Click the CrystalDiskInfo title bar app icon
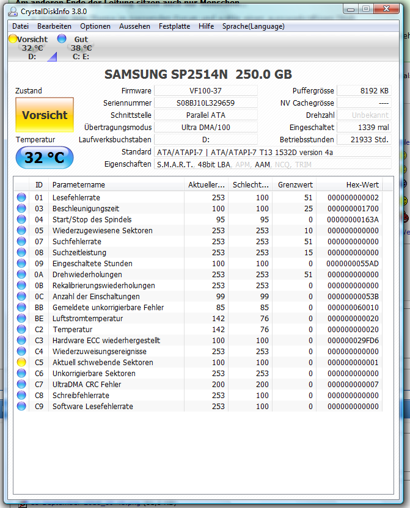The height and width of the screenshot is (508, 410). [x=13, y=12]
